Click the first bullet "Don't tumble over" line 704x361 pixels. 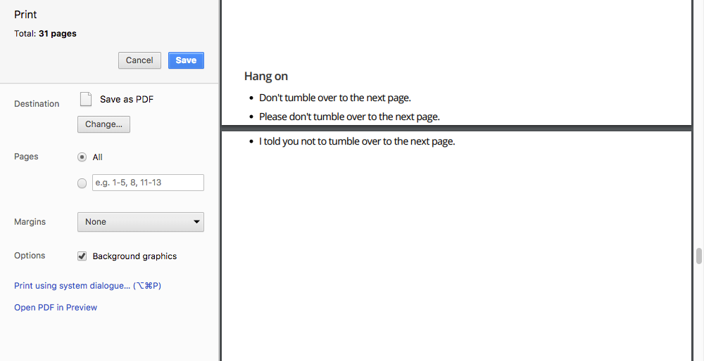(334, 98)
